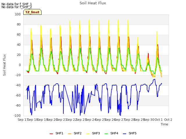Click the 60 y-axis tick label
Image resolution: width=186 pixels, height=139 pixels.
(19, 35)
